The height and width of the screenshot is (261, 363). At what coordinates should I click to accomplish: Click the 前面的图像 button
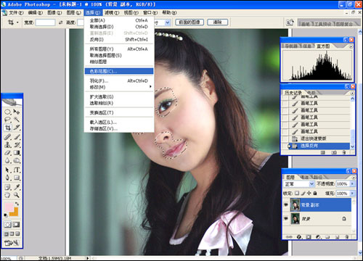(189, 22)
